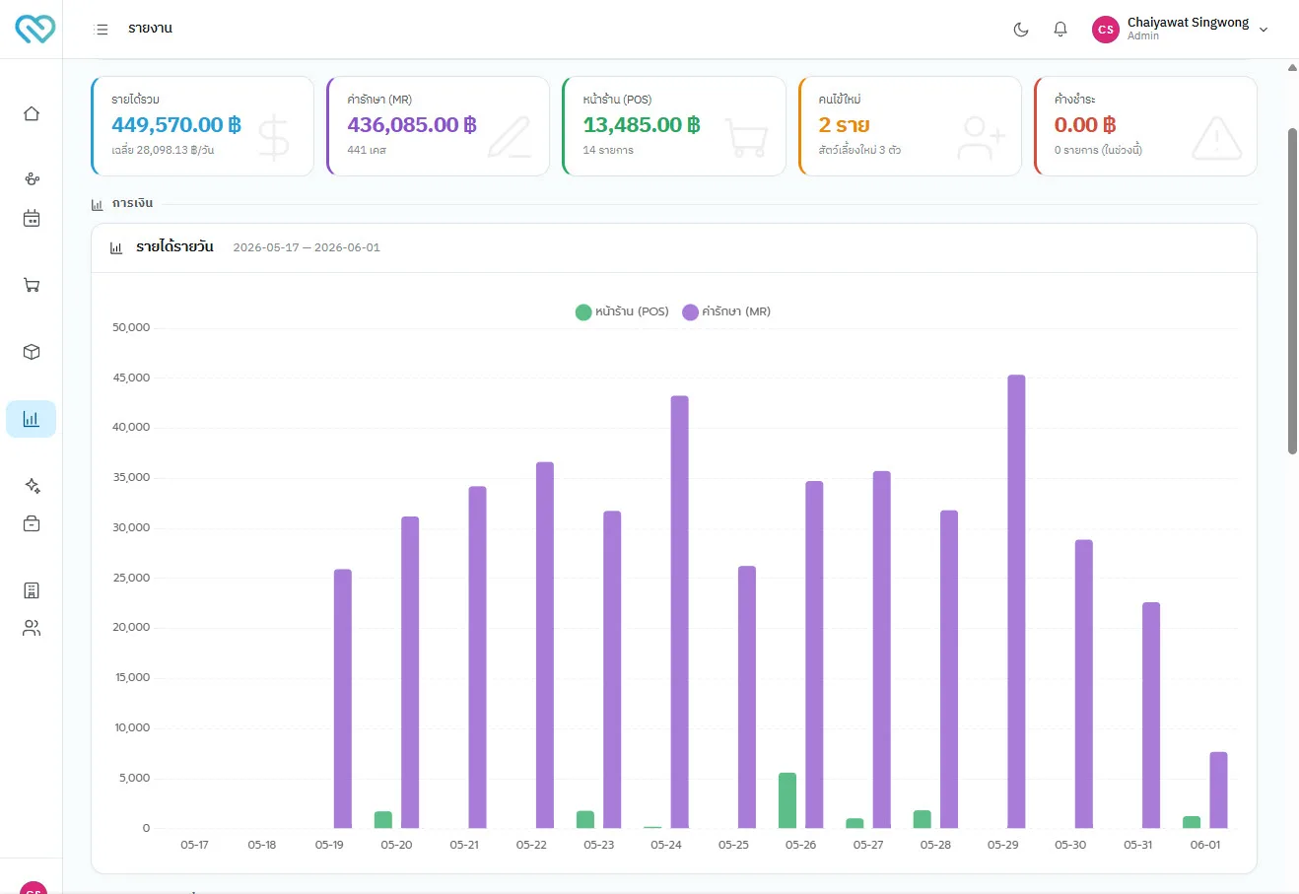The height and width of the screenshot is (894, 1299).
Task: Open the notifications bell
Action: (1060, 30)
